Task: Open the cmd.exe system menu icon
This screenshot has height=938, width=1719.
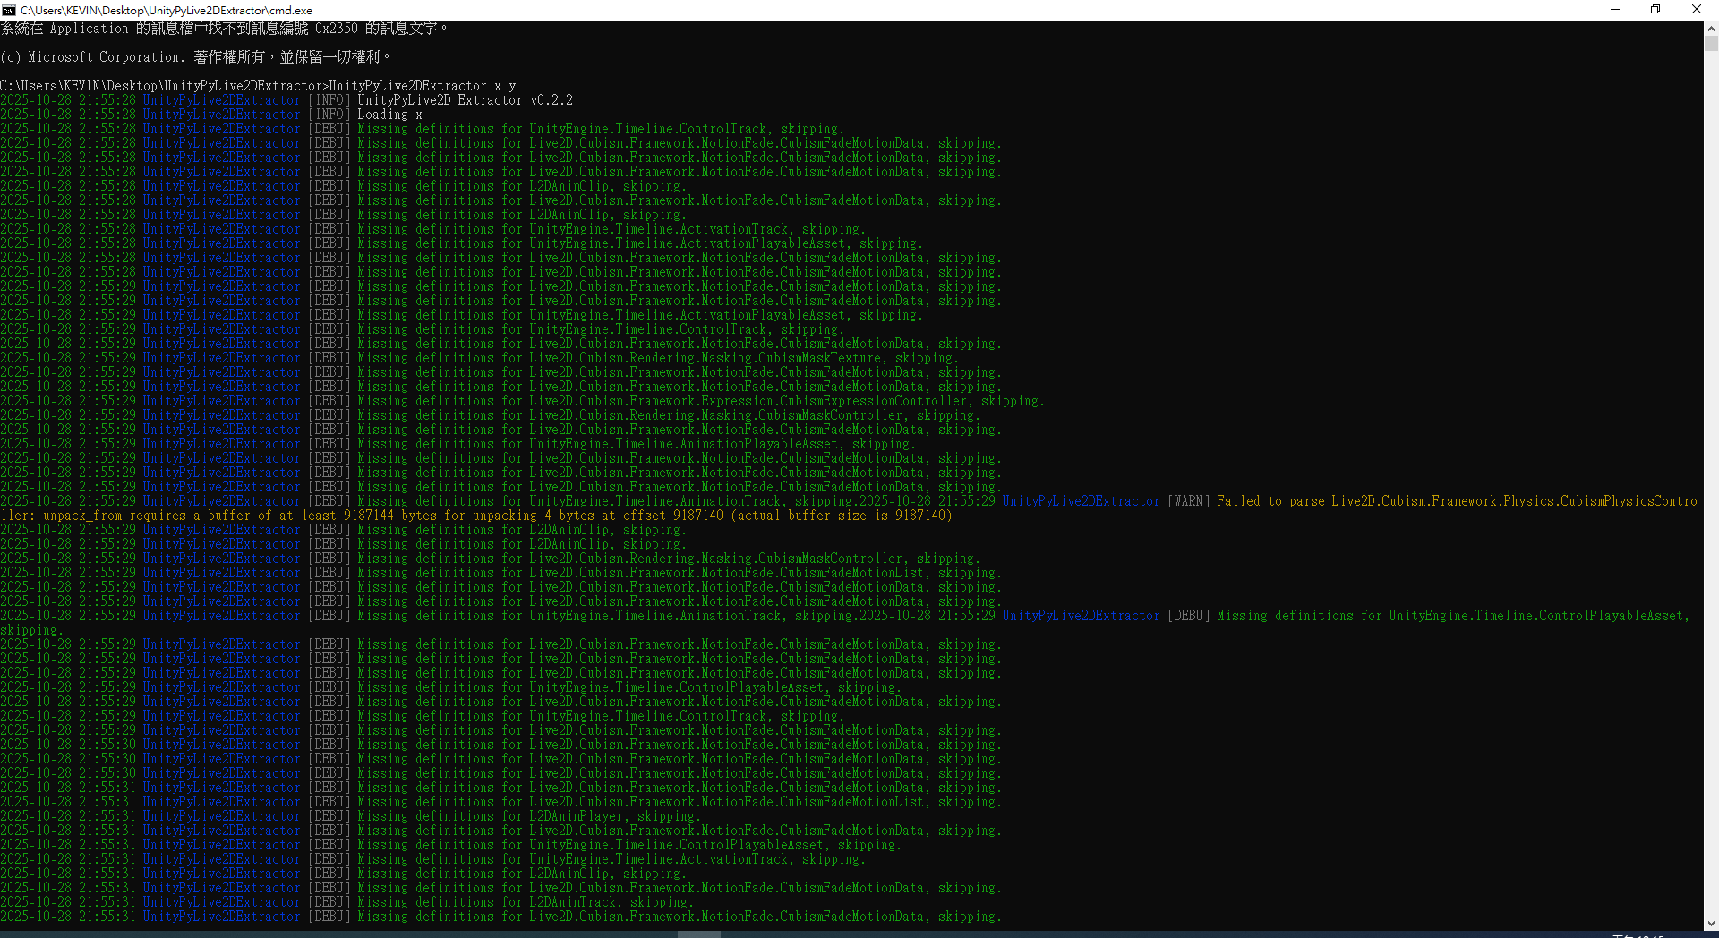Action: tap(9, 10)
